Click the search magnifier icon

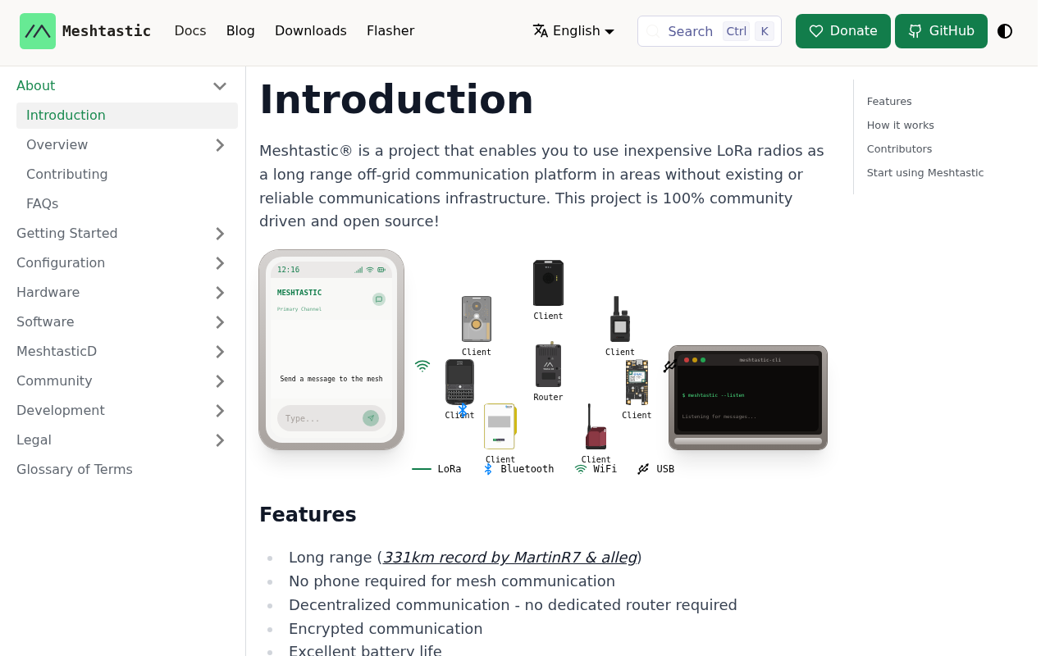[653, 31]
